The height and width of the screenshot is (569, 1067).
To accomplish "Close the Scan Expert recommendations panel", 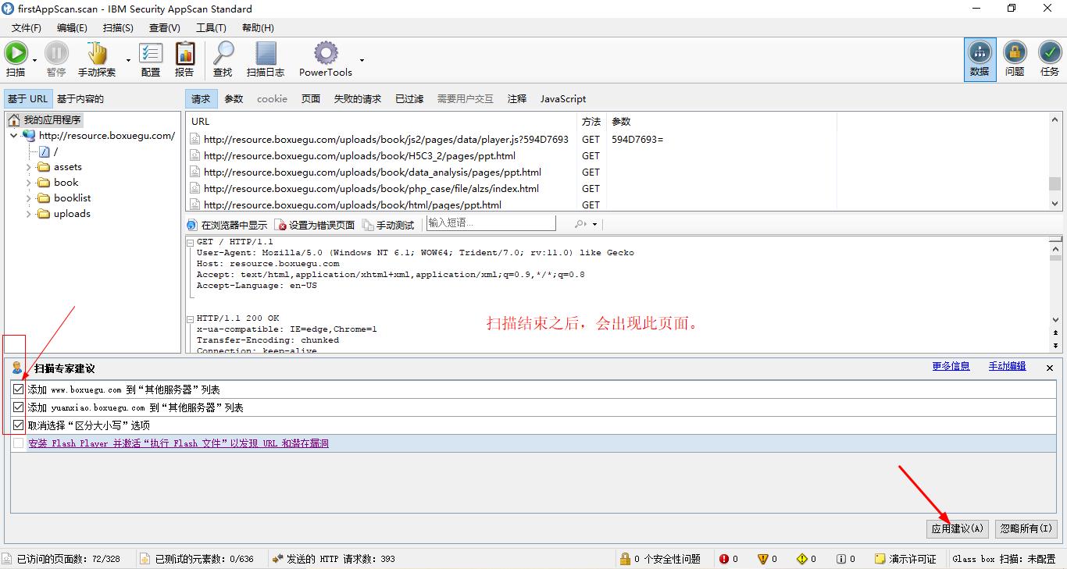I will point(1050,368).
